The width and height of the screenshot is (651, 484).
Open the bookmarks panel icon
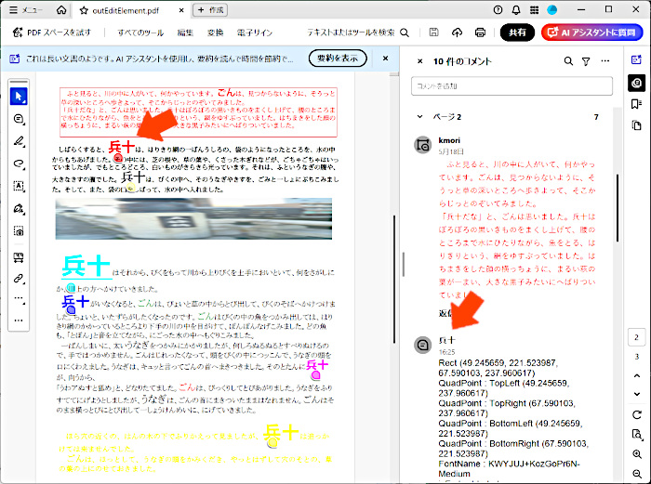636,104
